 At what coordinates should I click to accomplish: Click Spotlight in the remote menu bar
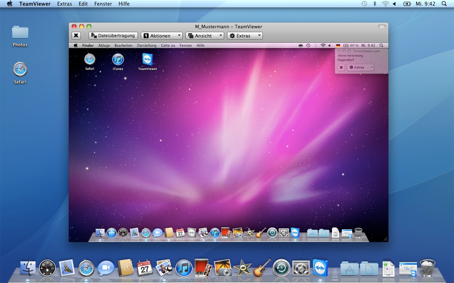pos(381,46)
